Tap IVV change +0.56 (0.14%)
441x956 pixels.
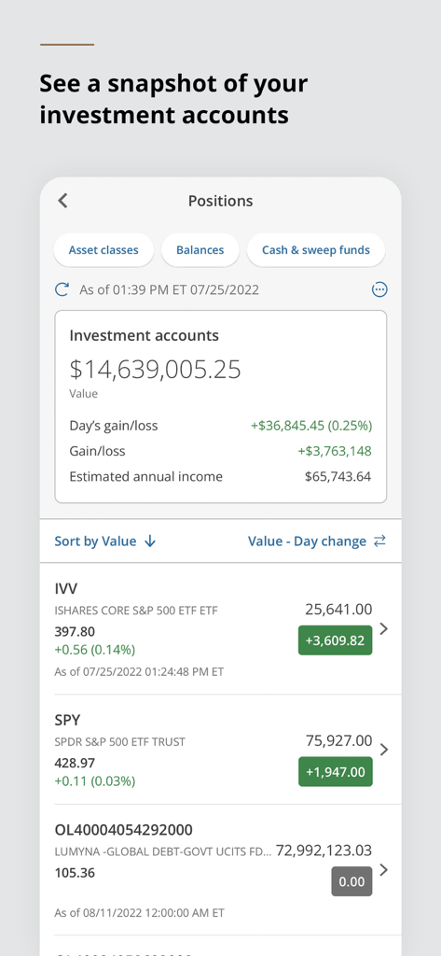click(x=94, y=650)
